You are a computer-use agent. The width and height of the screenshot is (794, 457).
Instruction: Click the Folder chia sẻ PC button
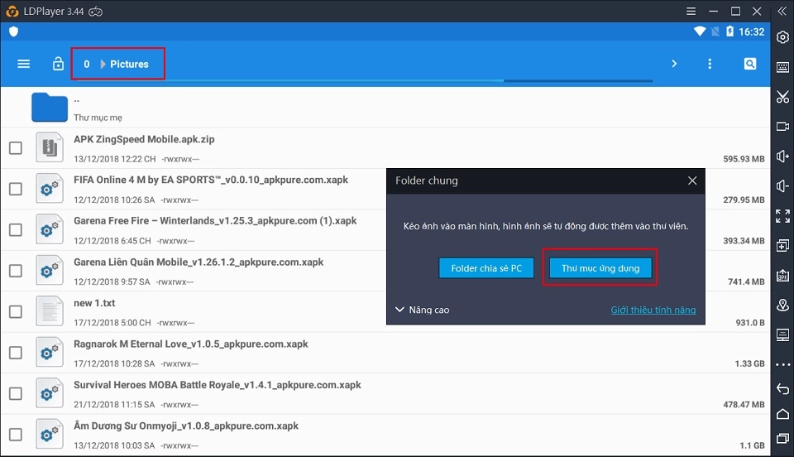tap(486, 269)
